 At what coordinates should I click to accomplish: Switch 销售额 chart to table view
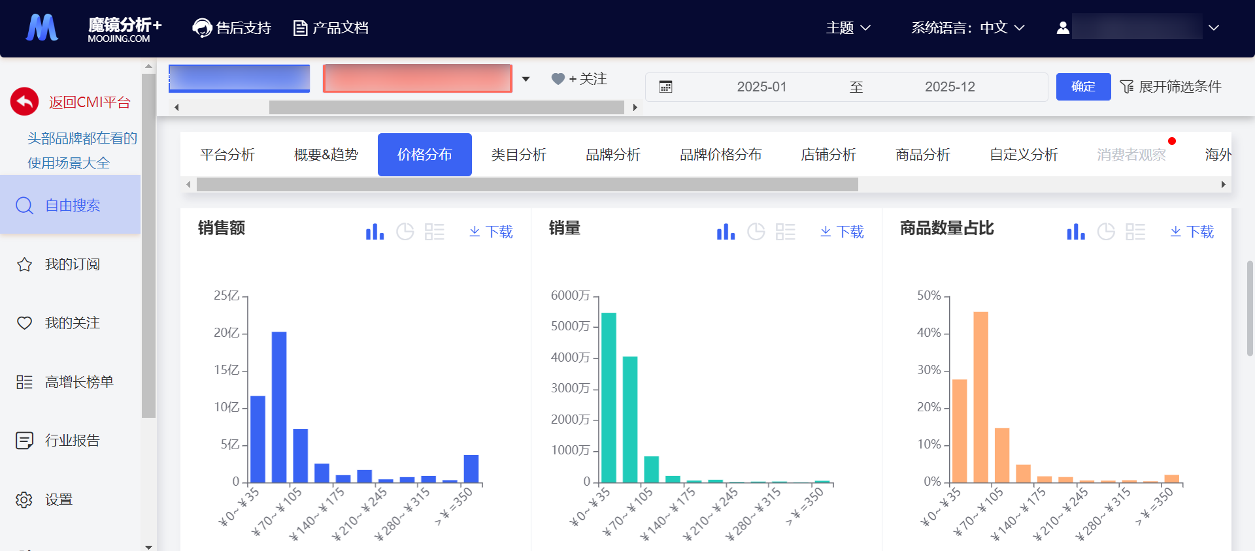(x=435, y=232)
